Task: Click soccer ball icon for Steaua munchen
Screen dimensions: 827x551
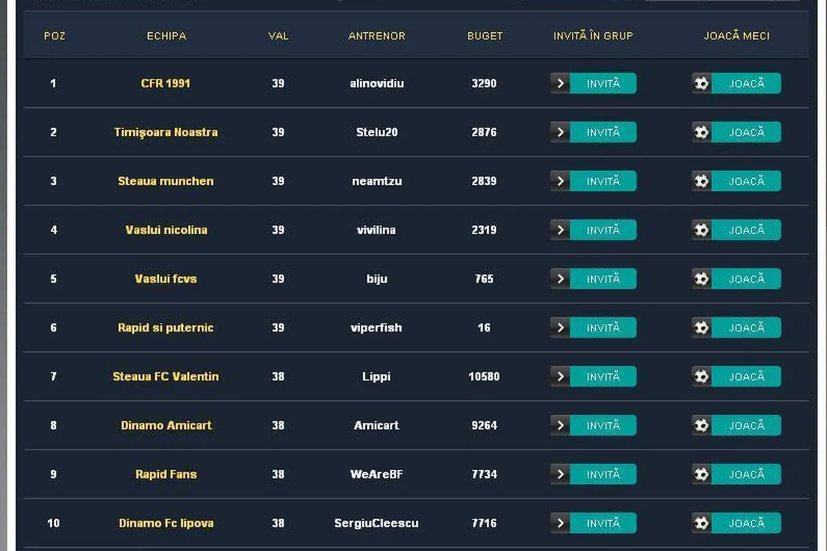Action: click(701, 181)
